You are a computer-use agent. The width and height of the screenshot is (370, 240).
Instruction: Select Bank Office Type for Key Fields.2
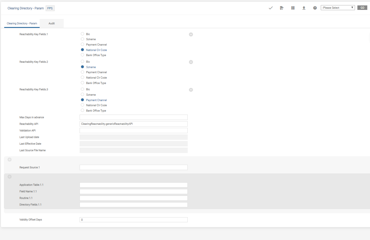[83, 83]
